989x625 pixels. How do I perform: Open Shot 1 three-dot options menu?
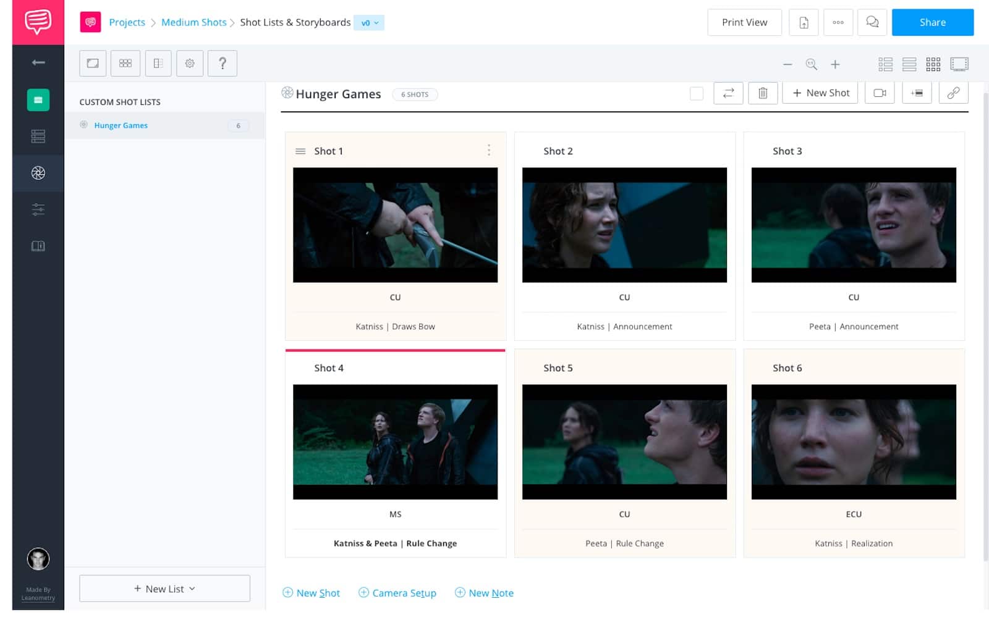(x=488, y=150)
